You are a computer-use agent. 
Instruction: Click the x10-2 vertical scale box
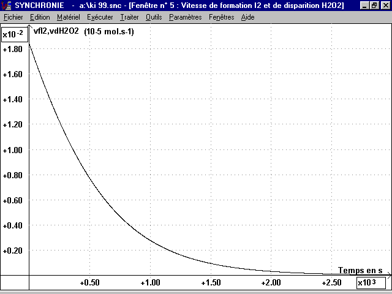click(14, 34)
